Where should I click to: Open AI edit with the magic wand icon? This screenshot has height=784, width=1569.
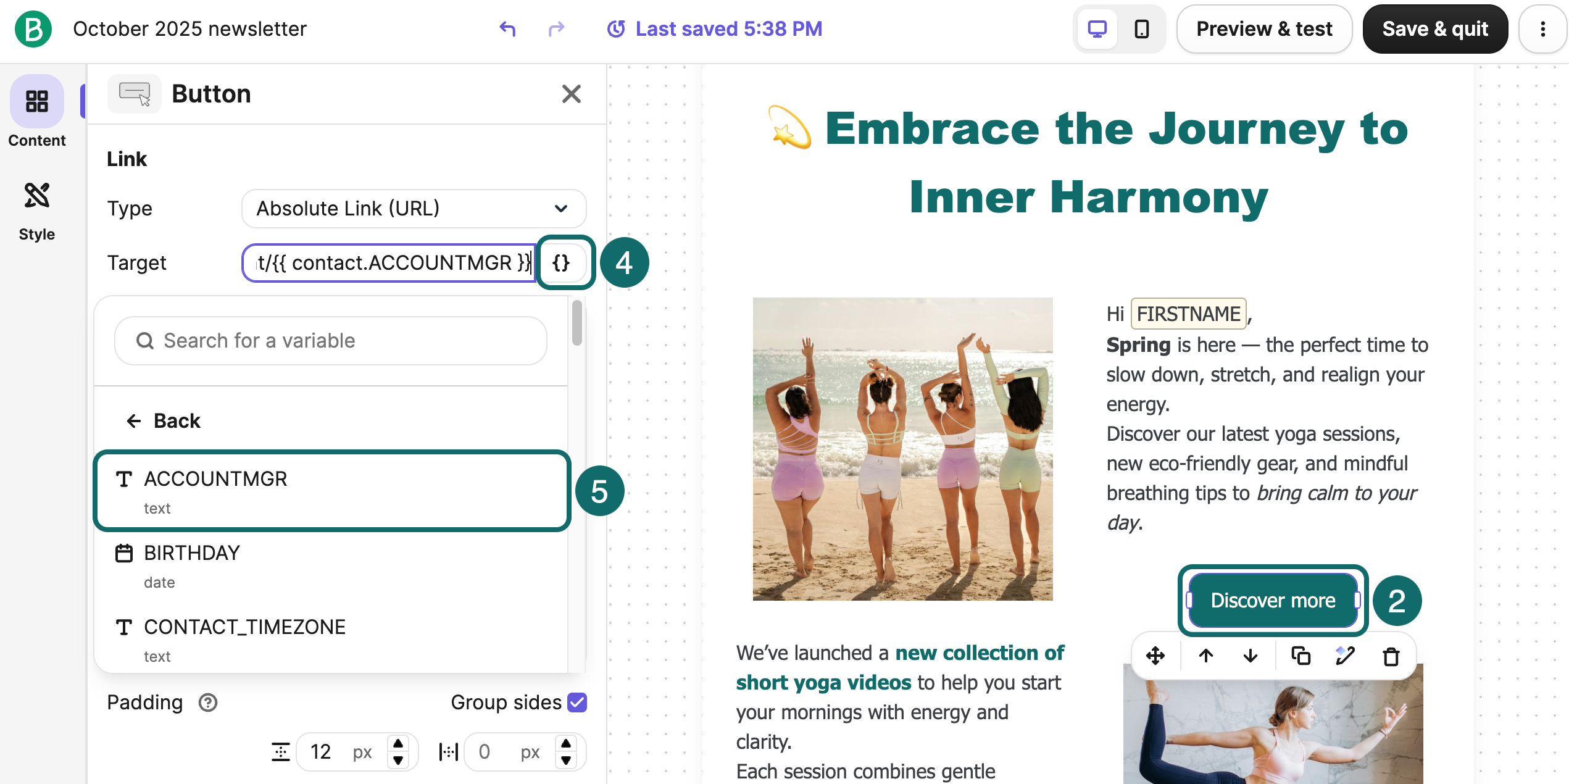(1346, 656)
